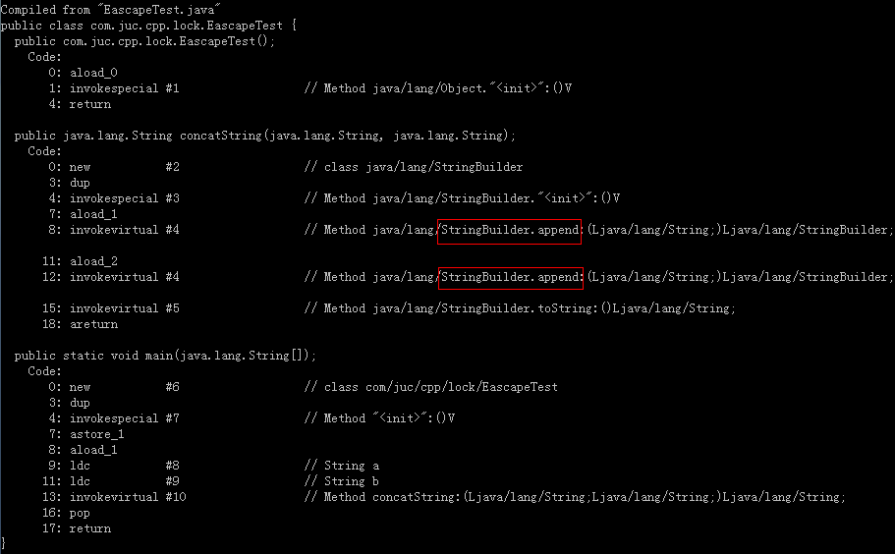Click the public static void main signature
This screenshot has width=895, height=554.
pos(165,356)
